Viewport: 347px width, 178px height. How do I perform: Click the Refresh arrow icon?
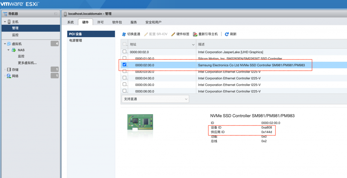(227, 34)
